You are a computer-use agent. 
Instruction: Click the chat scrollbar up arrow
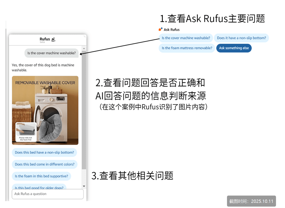click(x=84, y=49)
